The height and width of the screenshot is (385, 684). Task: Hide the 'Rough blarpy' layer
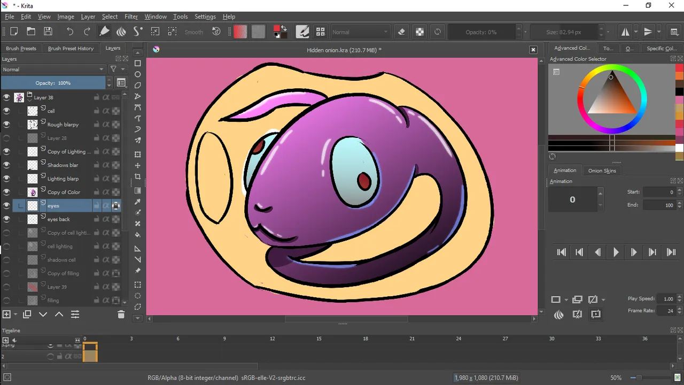coord(6,124)
